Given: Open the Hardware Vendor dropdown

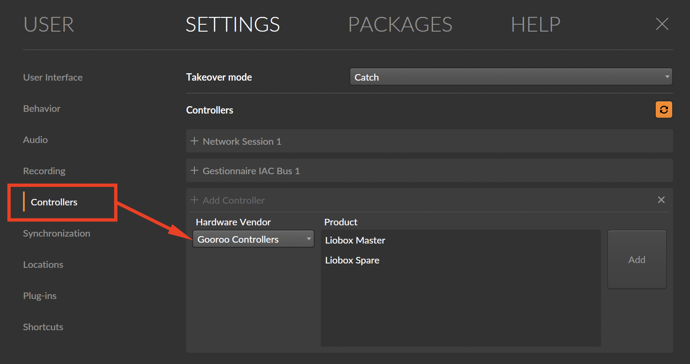Looking at the screenshot, I should [253, 239].
